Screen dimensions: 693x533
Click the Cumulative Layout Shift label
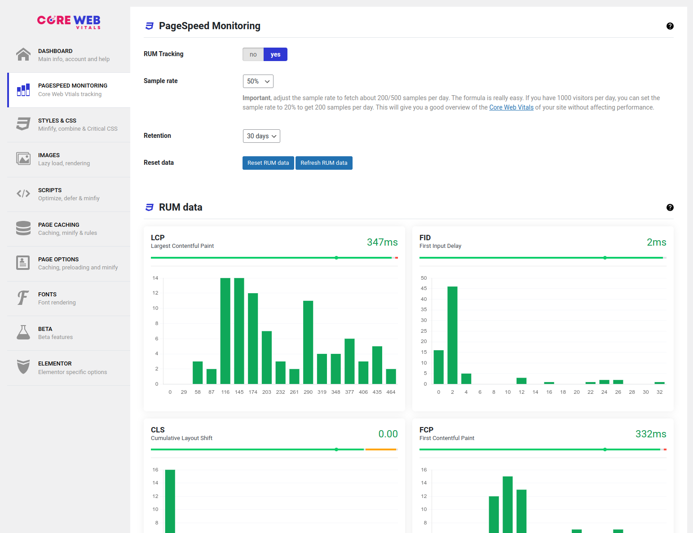click(x=181, y=438)
